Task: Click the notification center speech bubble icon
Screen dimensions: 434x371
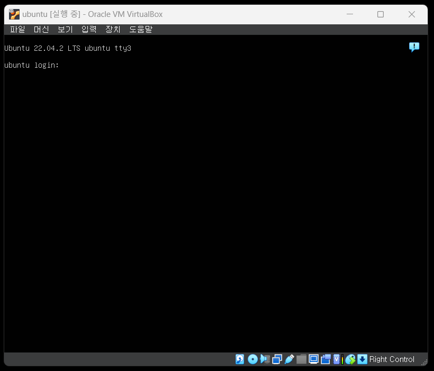Action: click(x=414, y=47)
